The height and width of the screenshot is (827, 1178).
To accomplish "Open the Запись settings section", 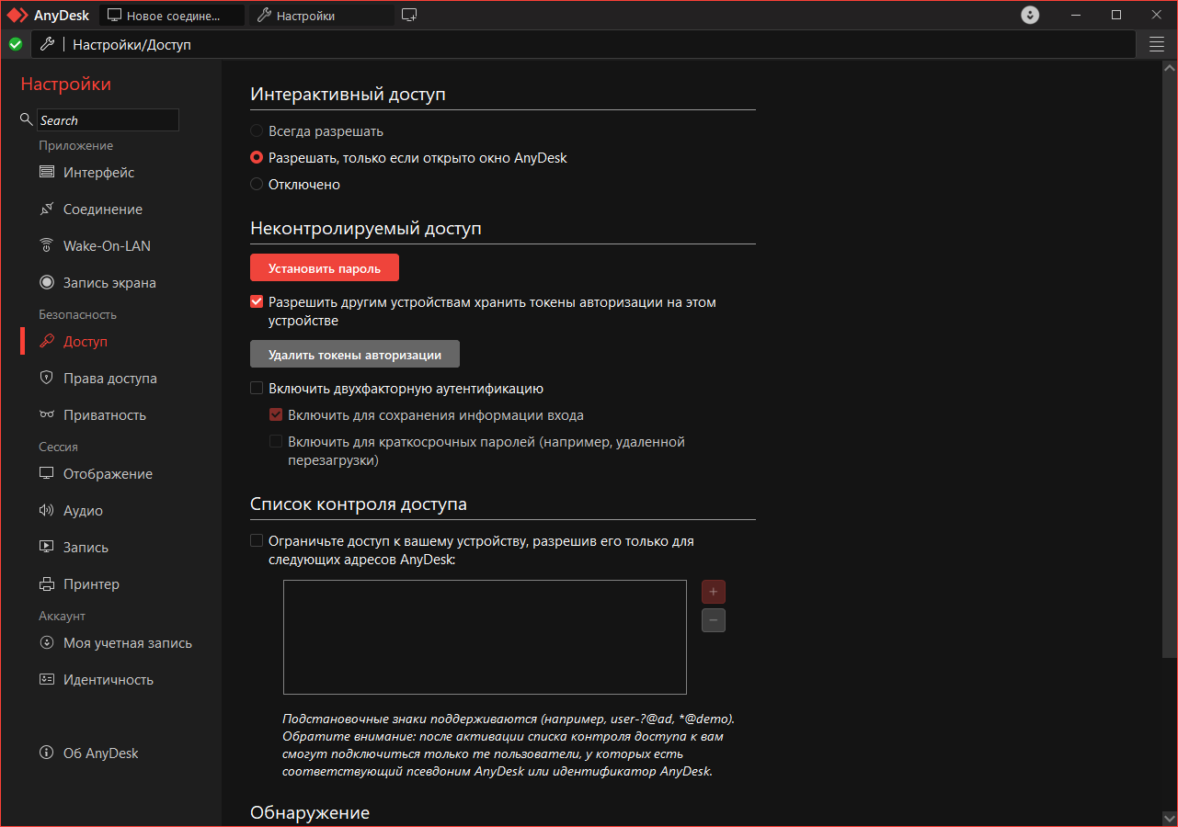I will pyautogui.click(x=86, y=548).
